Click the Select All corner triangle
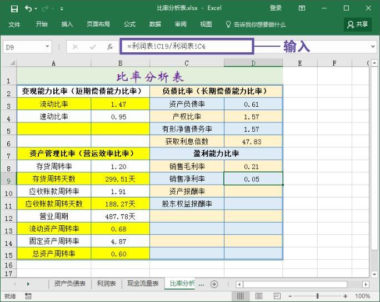Viewport: 380px width, 302px height. click(x=12, y=63)
